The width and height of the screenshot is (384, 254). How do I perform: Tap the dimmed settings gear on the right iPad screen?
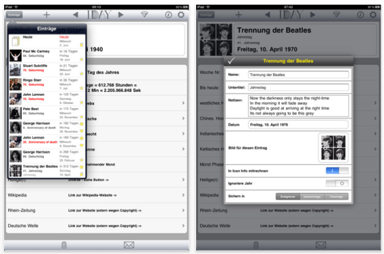coord(373,14)
